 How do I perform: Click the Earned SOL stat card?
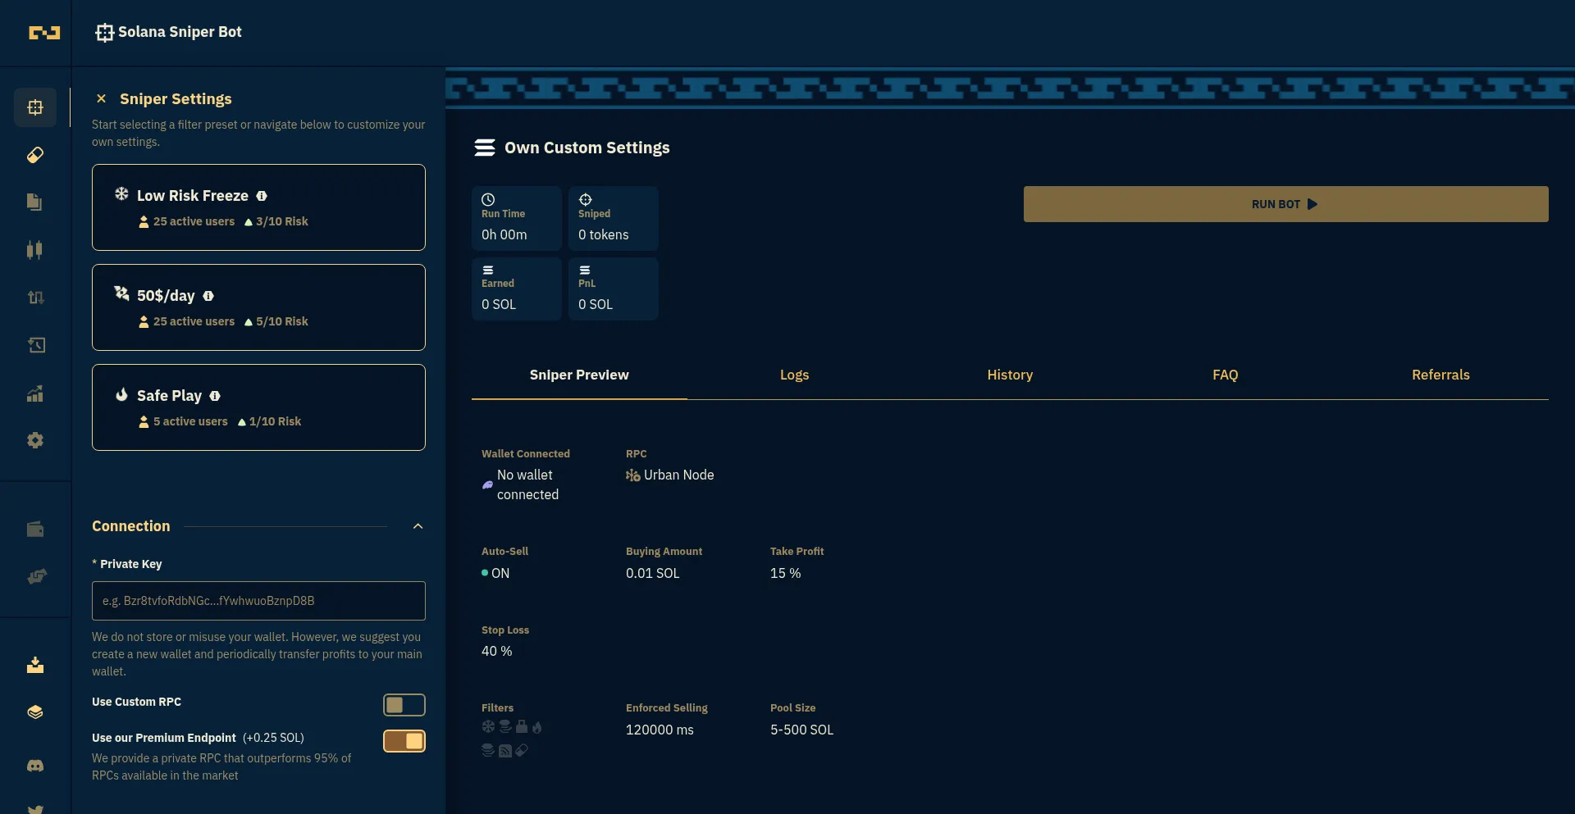517,289
